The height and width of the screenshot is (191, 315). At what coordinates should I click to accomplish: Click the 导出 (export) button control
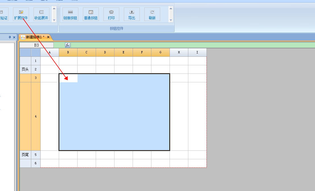coord(132,14)
